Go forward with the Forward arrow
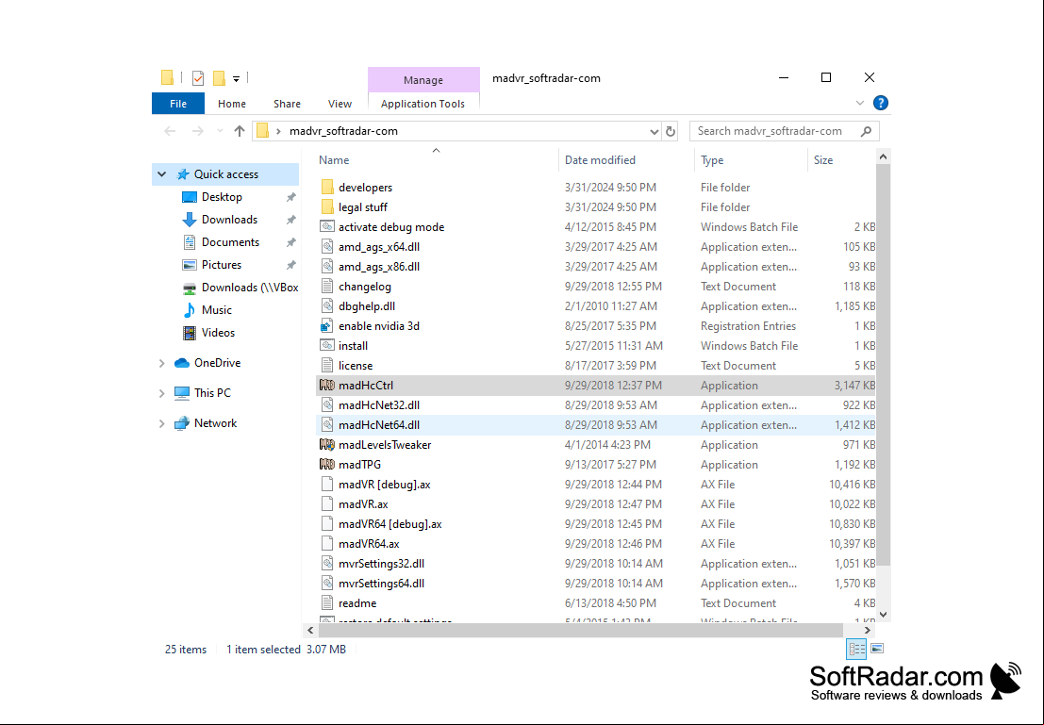 click(x=198, y=131)
